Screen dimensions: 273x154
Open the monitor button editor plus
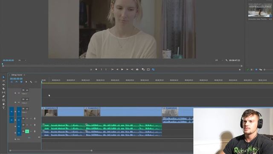(x=240, y=70)
